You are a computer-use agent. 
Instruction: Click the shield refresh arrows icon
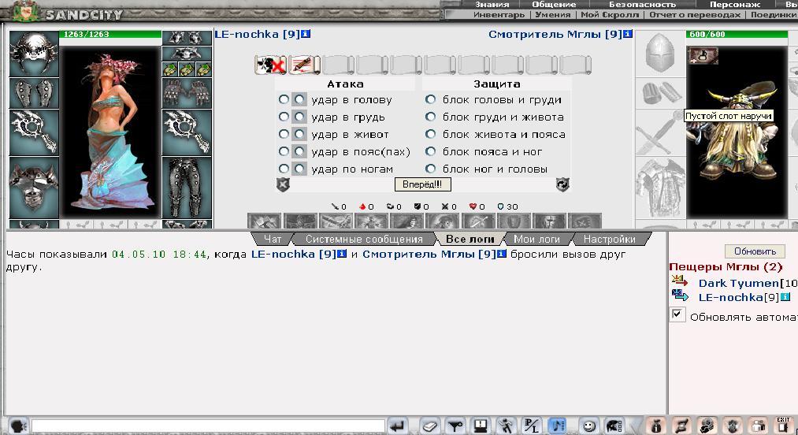pyautogui.click(x=562, y=184)
